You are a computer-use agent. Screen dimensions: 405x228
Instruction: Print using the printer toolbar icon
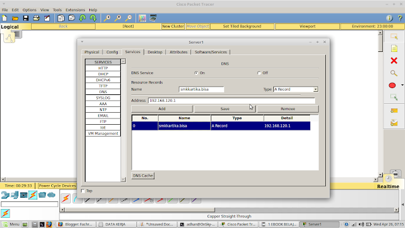coord(37,18)
